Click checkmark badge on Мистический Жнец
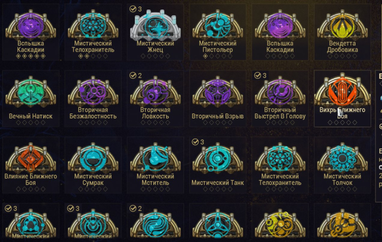This screenshot has width=382, height=242. [133, 9]
